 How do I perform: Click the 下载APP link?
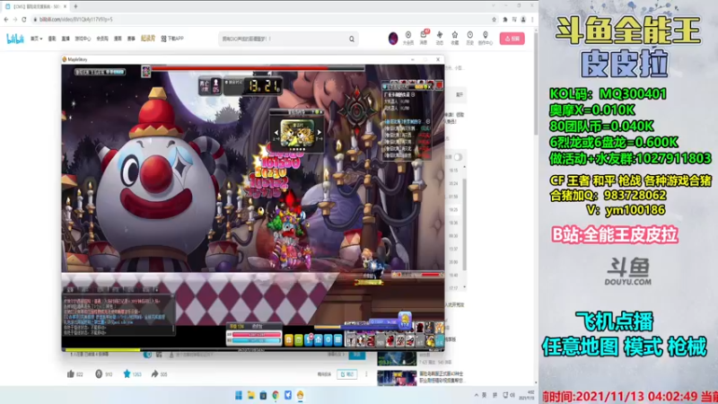pyautogui.click(x=172, y=39)
